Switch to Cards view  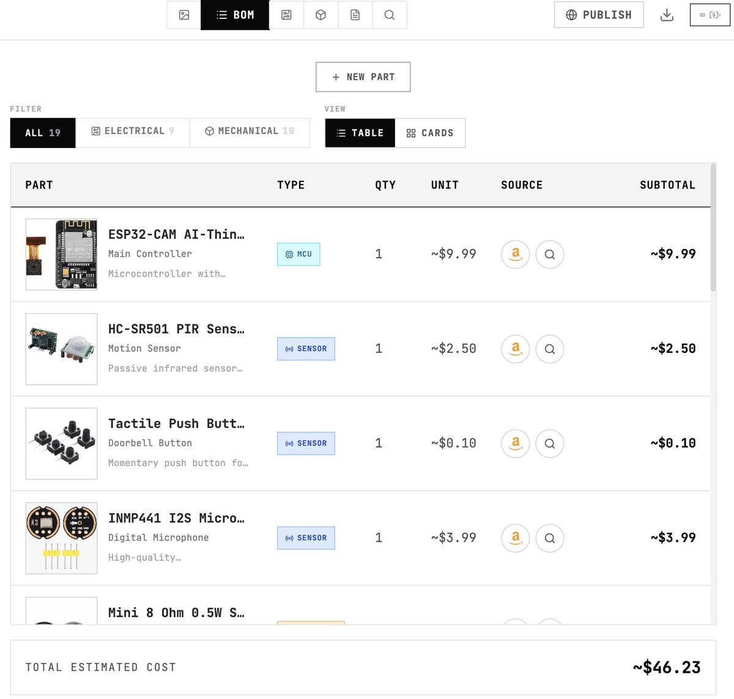click(430, 133)
